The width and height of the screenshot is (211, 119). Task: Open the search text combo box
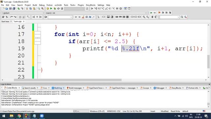click(x=60, y=17)
